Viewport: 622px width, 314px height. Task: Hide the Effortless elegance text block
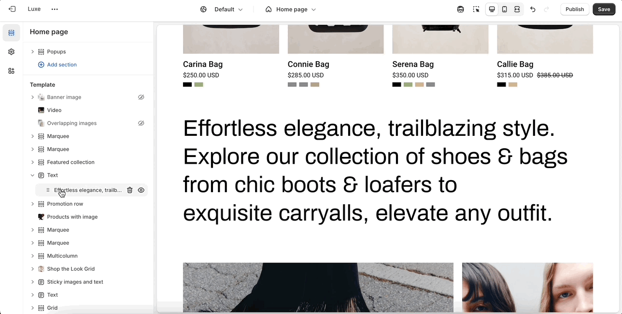(x=141, y=190)
